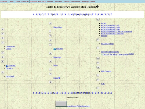Open Radio Broadcasting - Over the air and web
The image size is (145, 109).
tap(117, 31)
